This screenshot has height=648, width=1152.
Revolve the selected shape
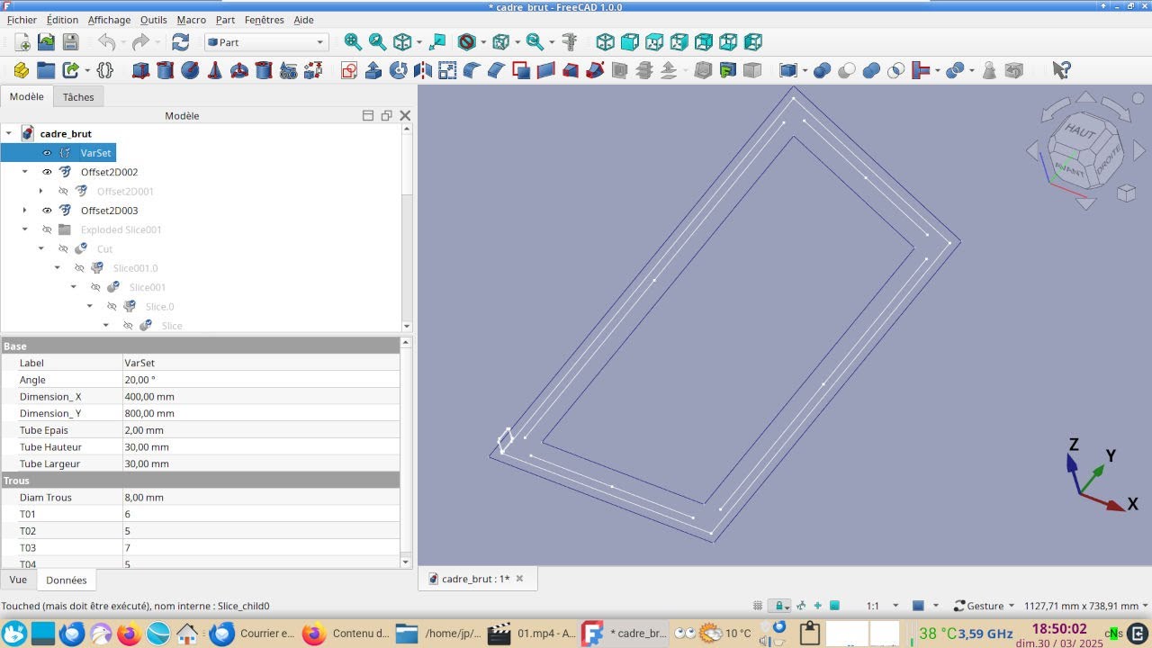click(398, 70)
